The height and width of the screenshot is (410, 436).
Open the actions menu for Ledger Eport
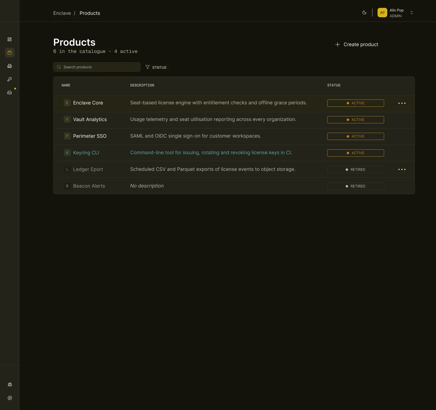(x=402, y=169)
